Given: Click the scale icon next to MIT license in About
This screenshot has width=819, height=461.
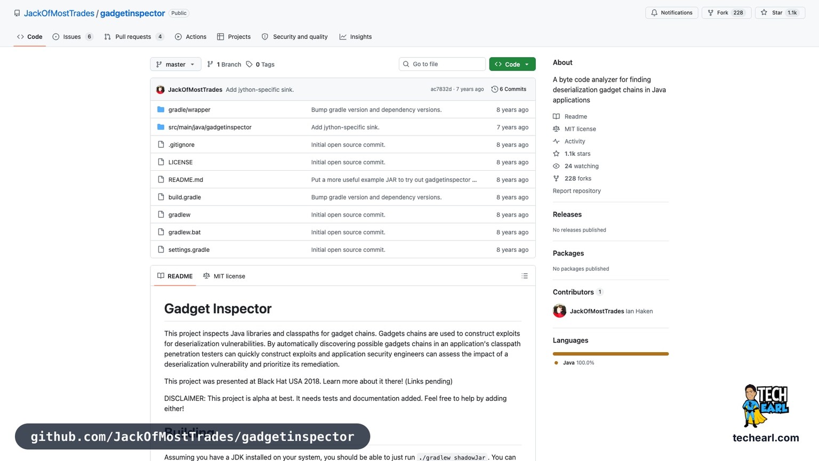Looking at the screenshot, I should coord(556,129).
